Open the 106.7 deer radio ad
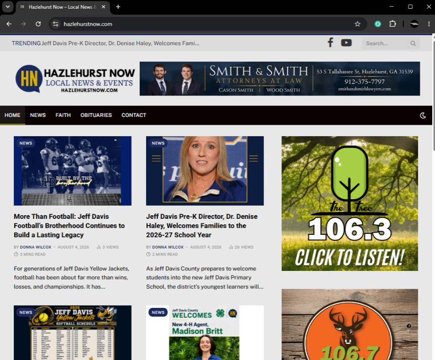The image size is (435, 360). pyautogui.click(x=350, y=324)
